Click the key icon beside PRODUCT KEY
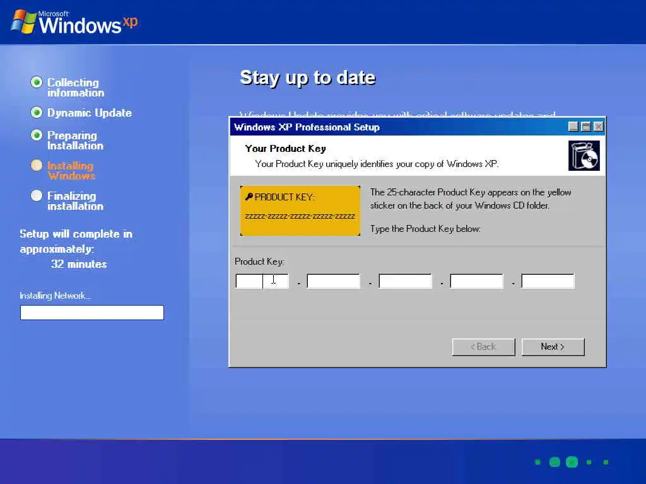 249,197
